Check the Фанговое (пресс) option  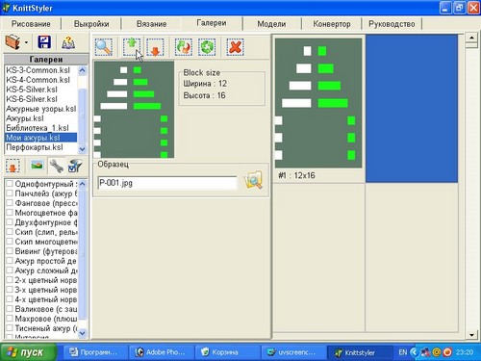pyautogui.click(x=10, y=203)
